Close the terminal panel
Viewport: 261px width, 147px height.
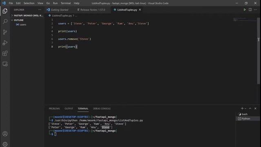(x=255, y=108)
